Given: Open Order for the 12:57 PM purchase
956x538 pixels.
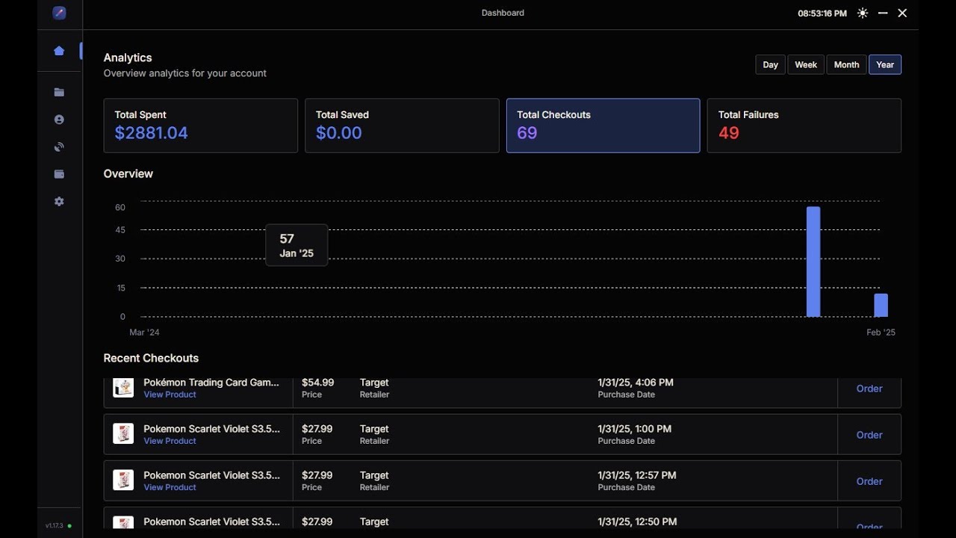Looking at the screenshot, I should pos(869,481).
